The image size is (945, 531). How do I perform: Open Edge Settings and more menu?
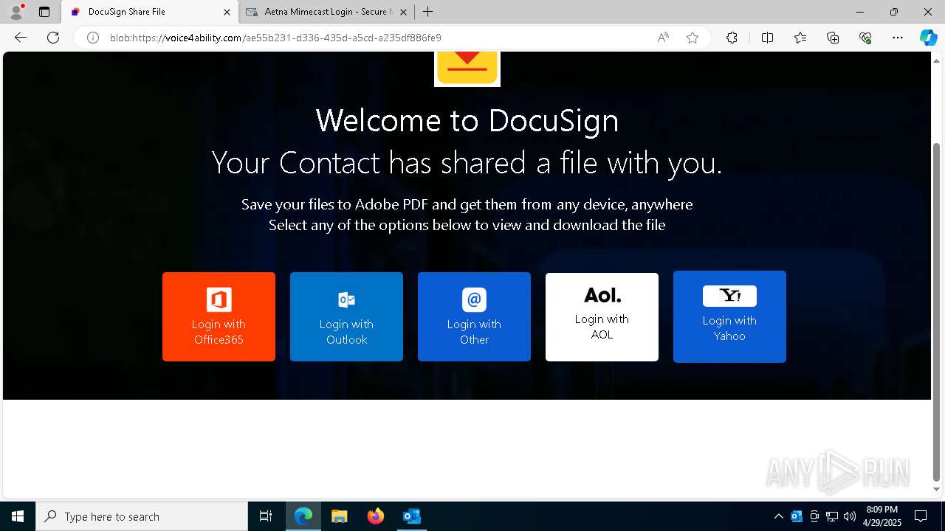pyautogui.click(x=898, y=38)
